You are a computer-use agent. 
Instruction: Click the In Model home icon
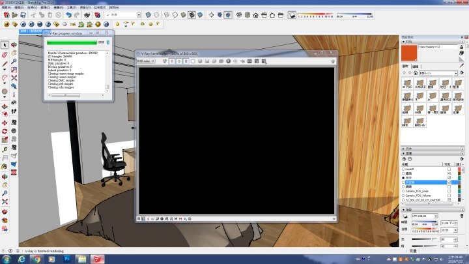click(416, 73)
